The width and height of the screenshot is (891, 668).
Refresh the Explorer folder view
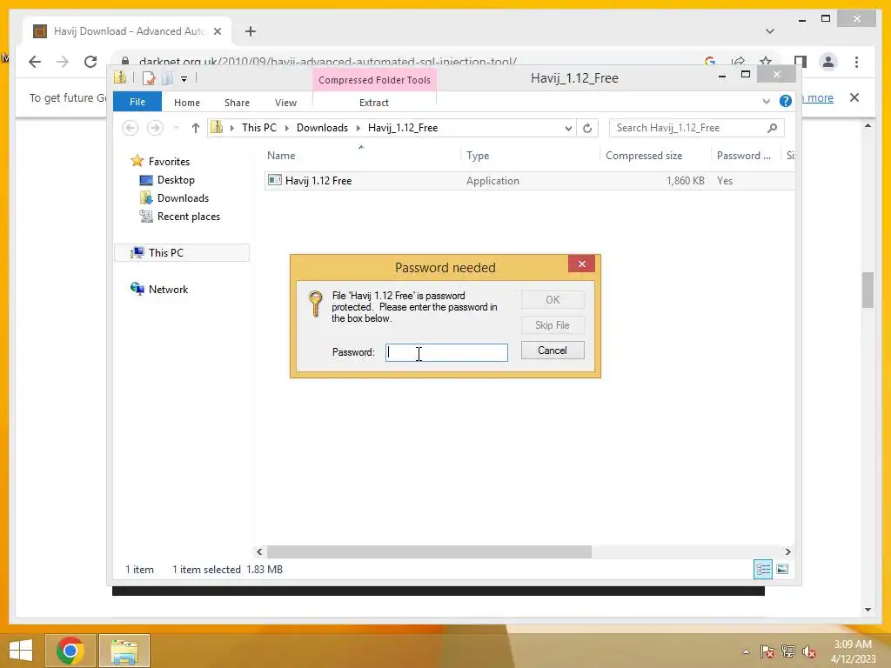(587, 129)
